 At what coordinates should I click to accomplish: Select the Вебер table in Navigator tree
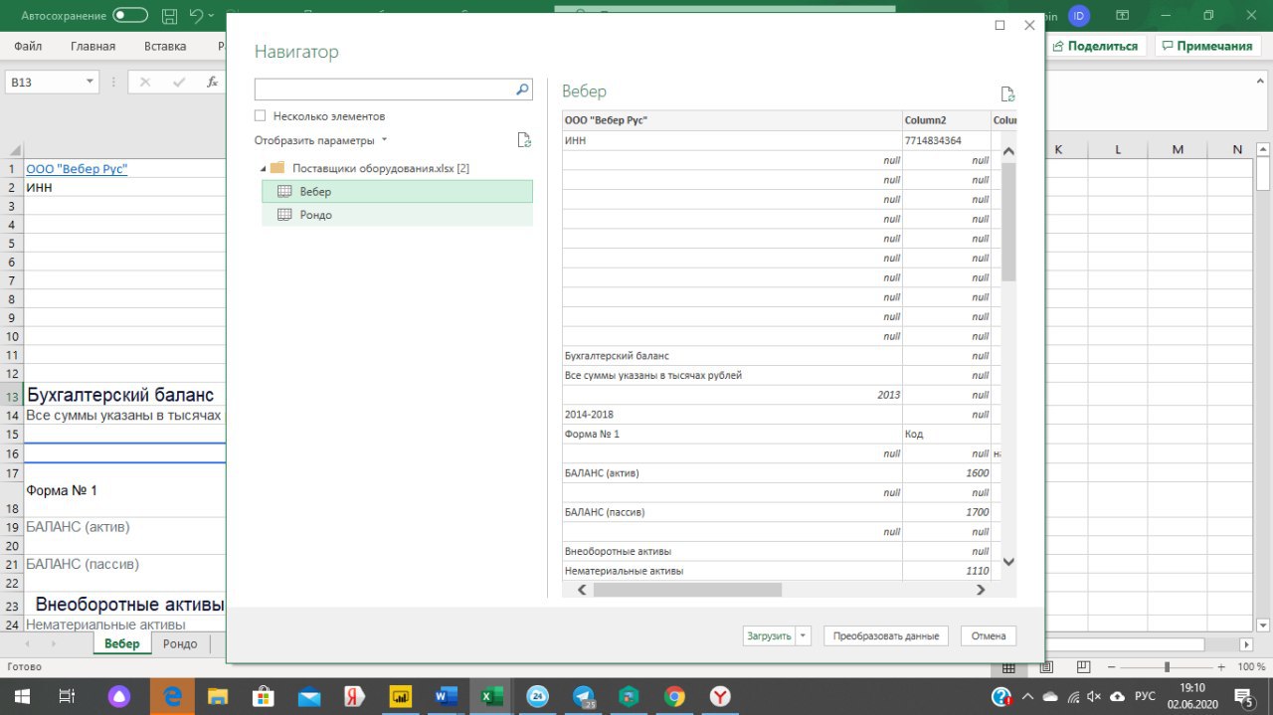pyautogui.click(x=397, y=191)
